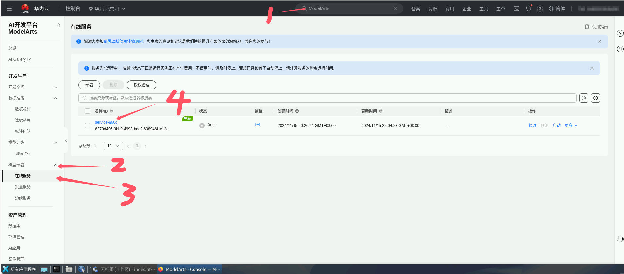Screen dimensions: 624x274
Task: Switch to ModelArts Console Firefox window
Action: [190, 269]
